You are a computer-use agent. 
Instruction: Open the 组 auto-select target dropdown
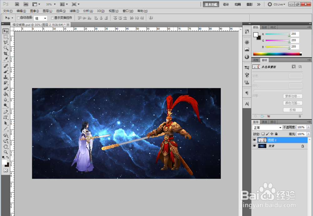[x=40, y=18]
